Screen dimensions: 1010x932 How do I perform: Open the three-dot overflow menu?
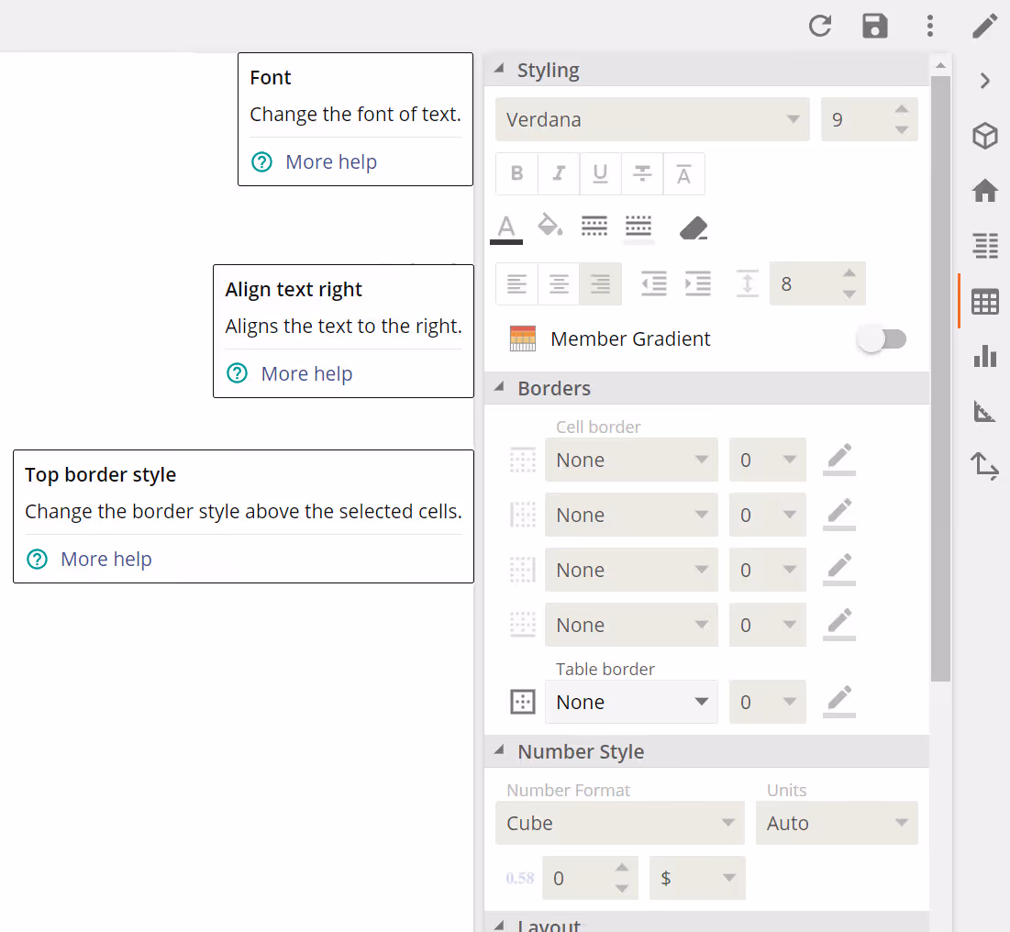coord(930,27)
